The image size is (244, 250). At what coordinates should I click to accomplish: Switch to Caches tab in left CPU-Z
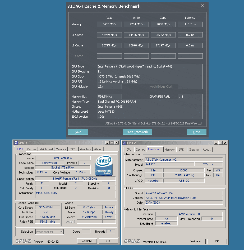click(32, 150)
